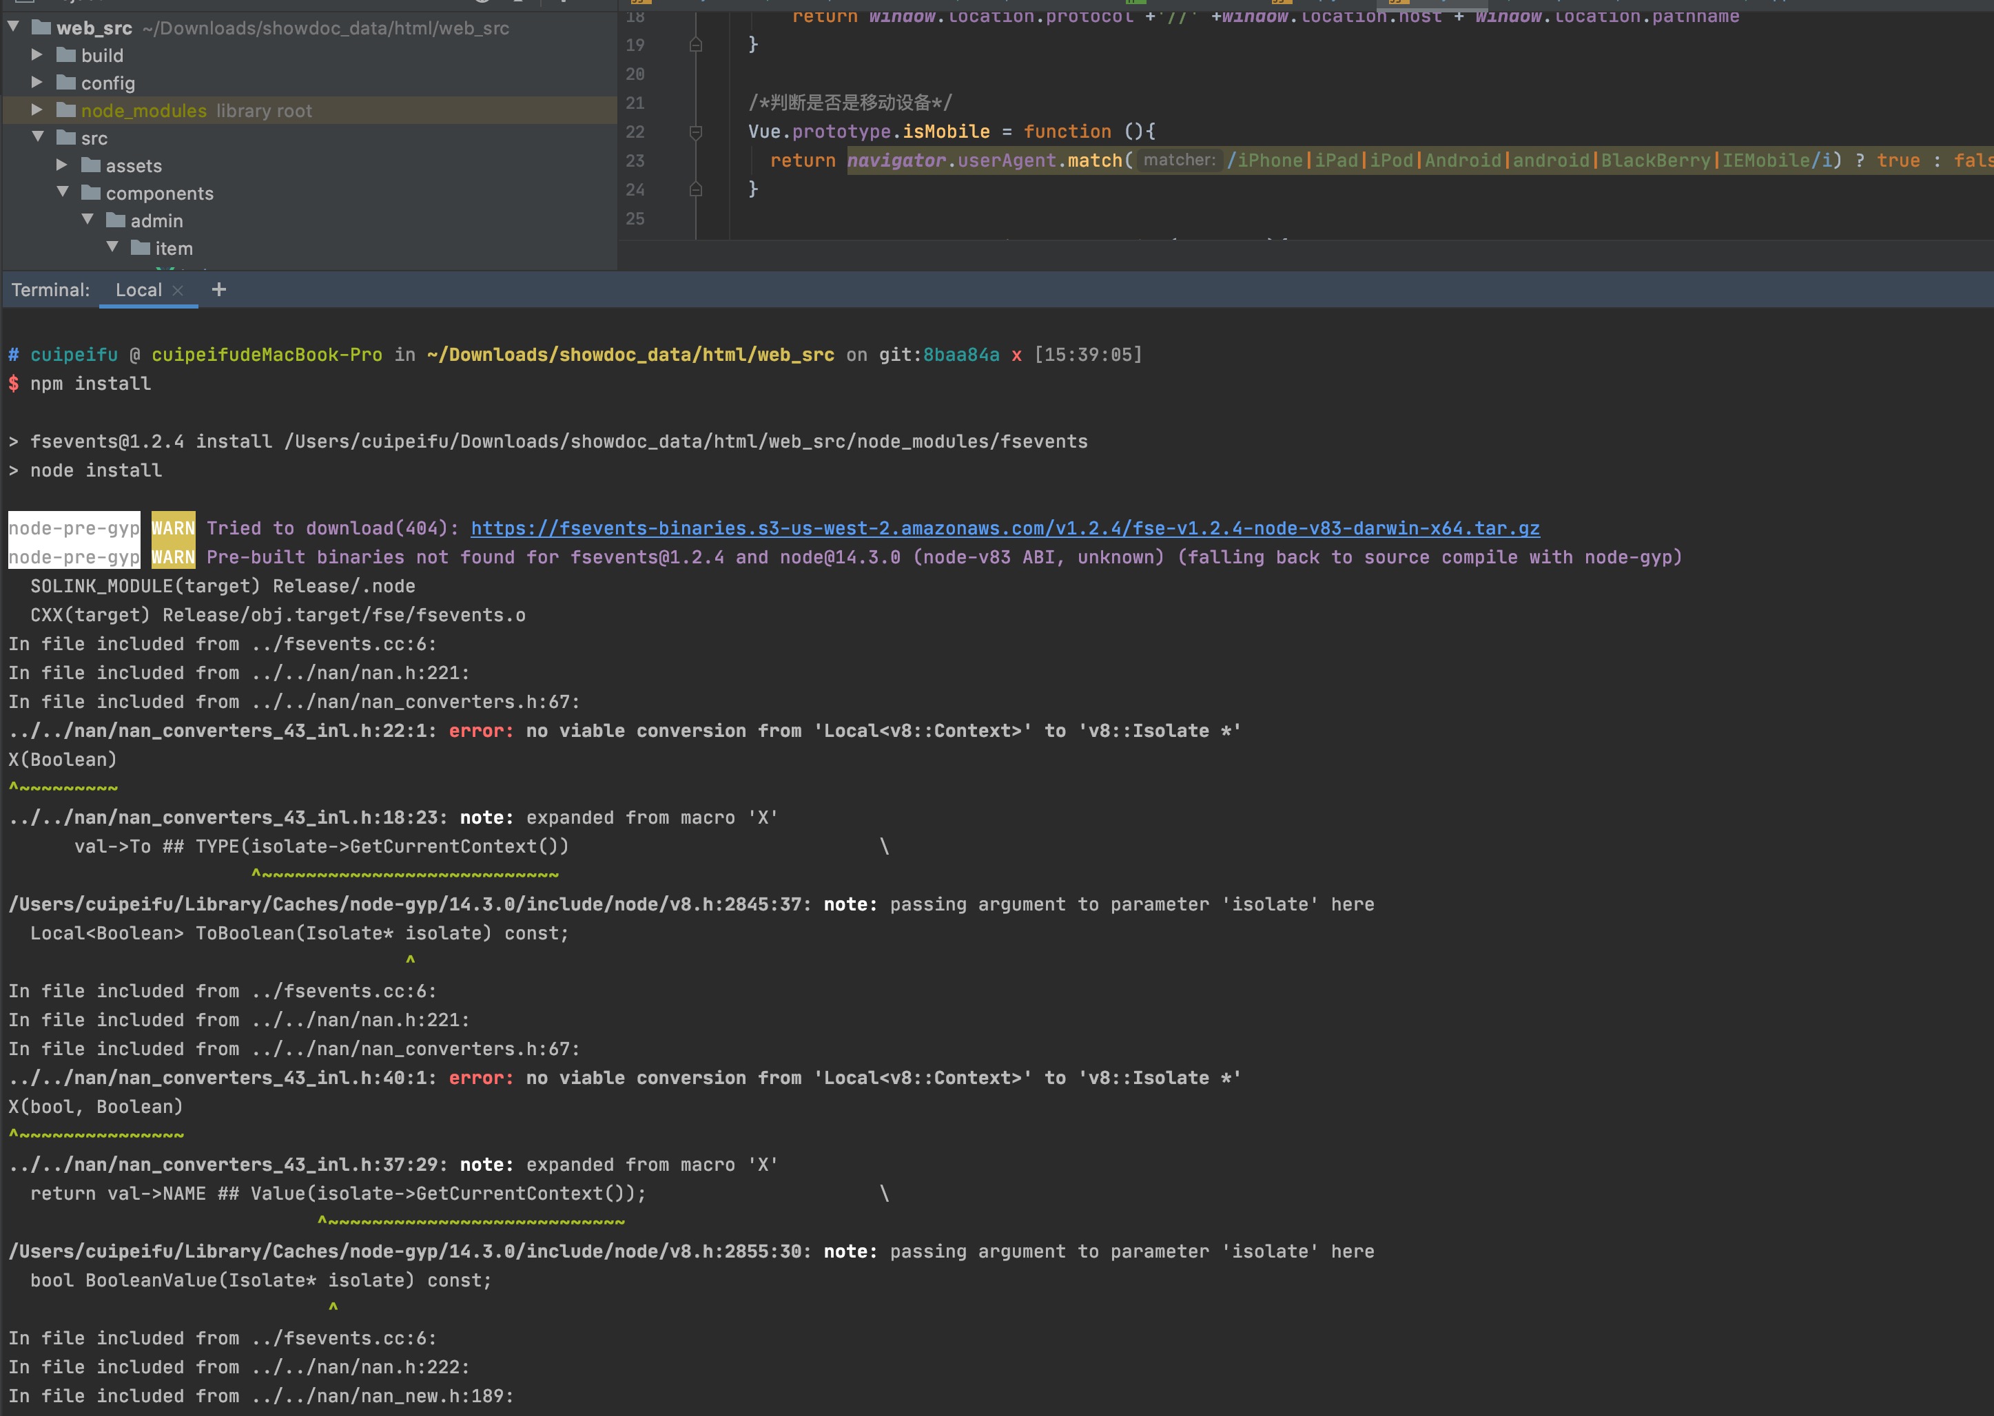Select the config folder icon
The width and height of the screenshot is (1994, 1416).
(66, 82)
